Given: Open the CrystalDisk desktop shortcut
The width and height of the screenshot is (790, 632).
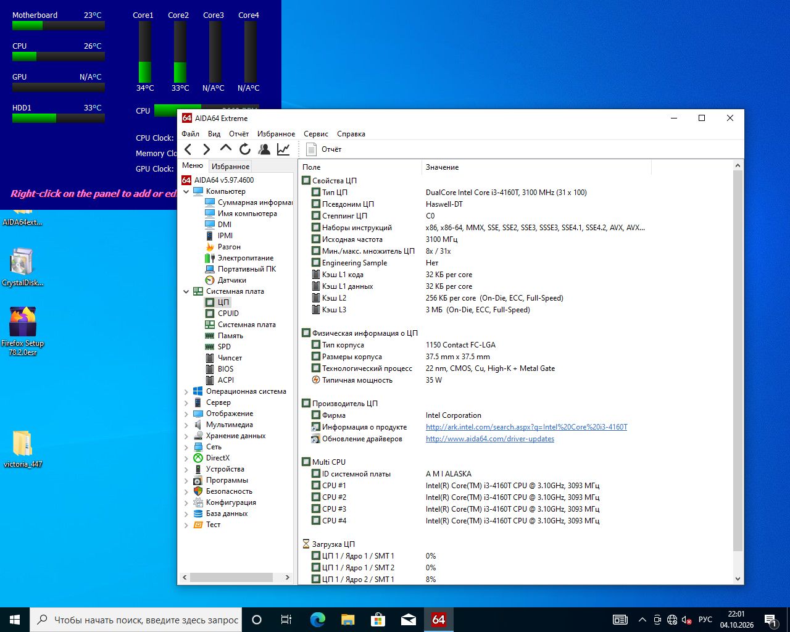Looking at the screenshot, I should [22, 267].
